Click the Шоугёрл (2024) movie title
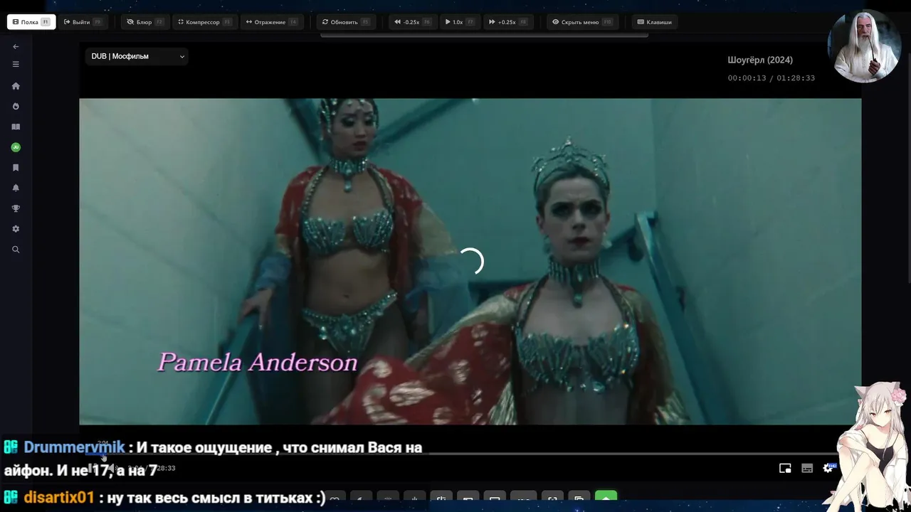This screenshot has width=911, height=512. point(760,60)
